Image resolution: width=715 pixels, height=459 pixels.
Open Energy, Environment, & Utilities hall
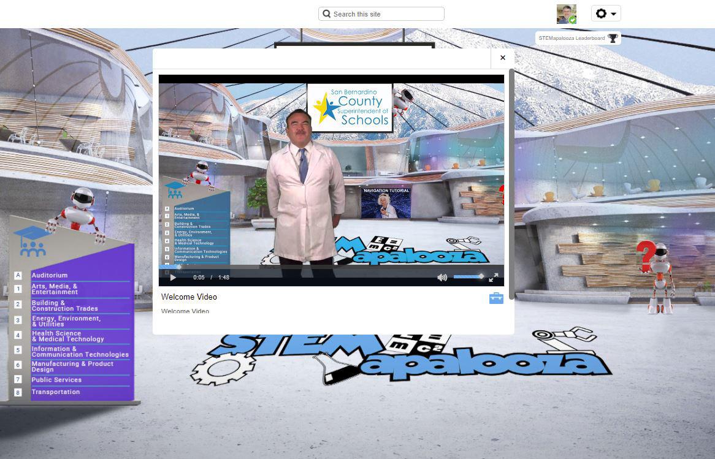[x=67, y=321]
